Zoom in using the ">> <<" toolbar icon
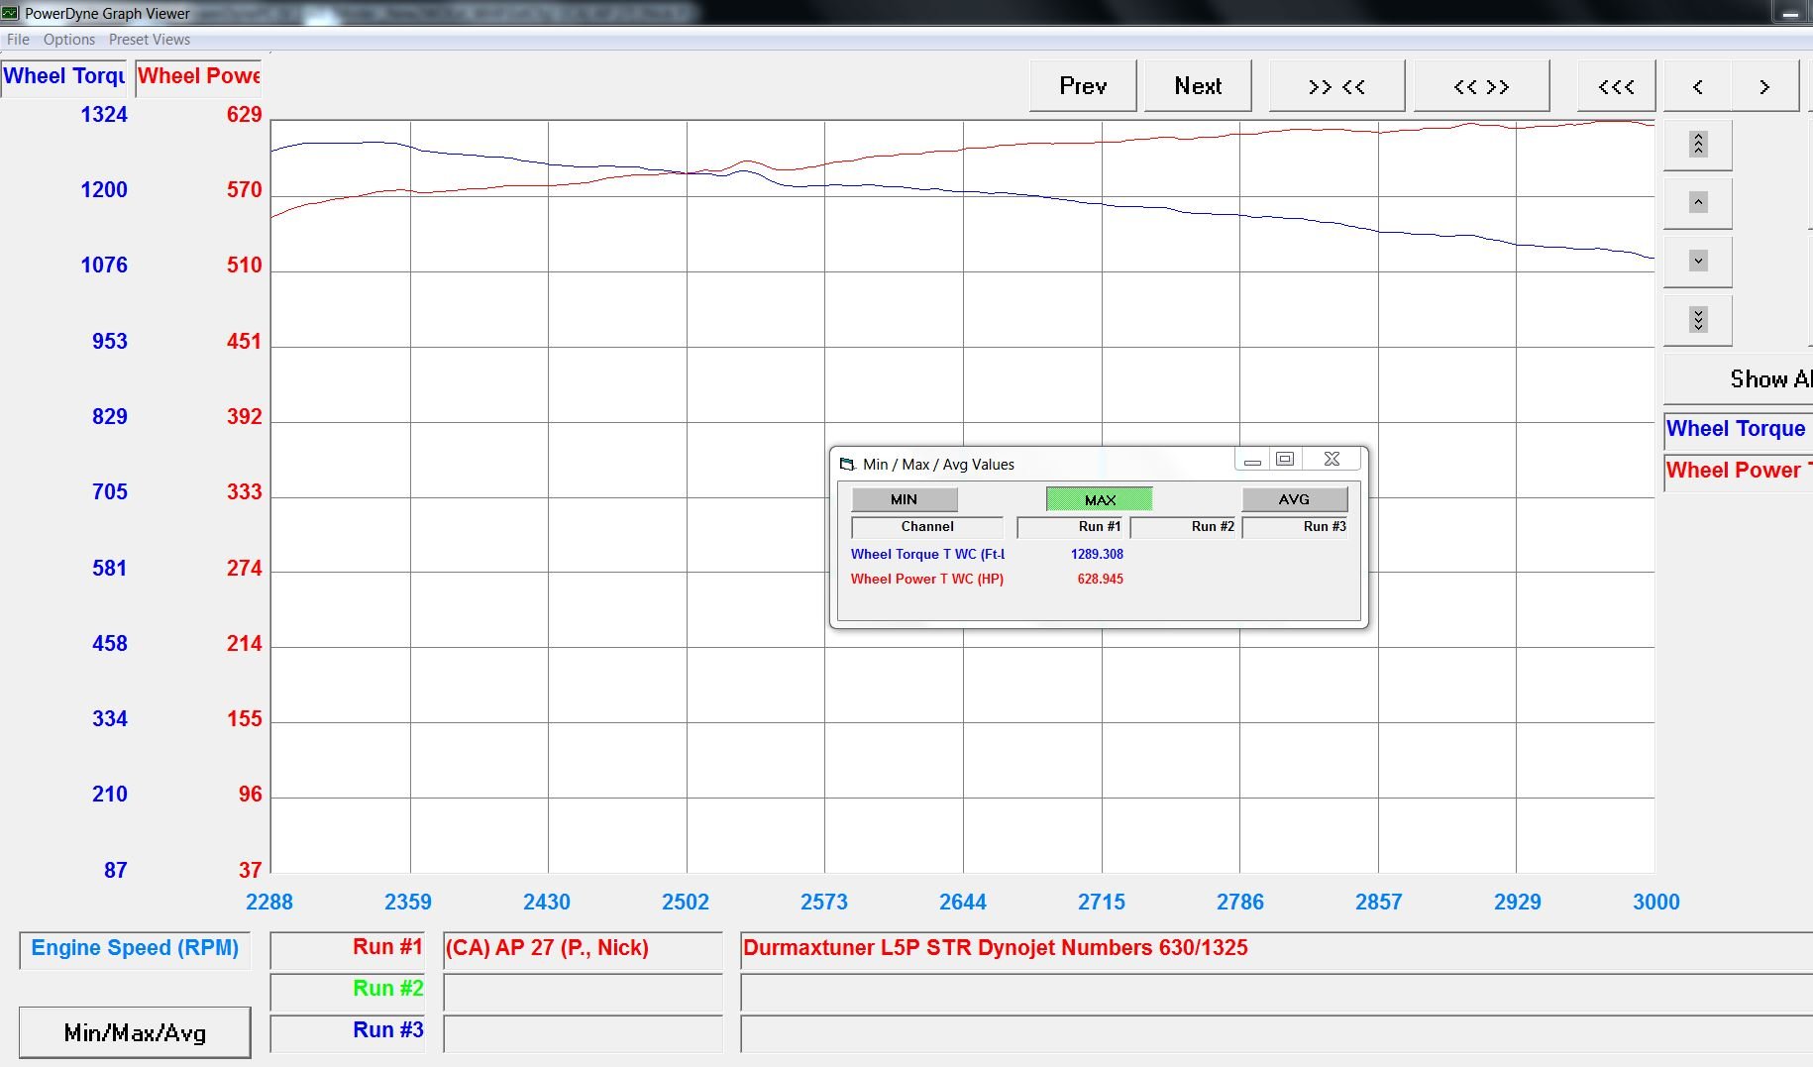 [x=1335, y=86]
